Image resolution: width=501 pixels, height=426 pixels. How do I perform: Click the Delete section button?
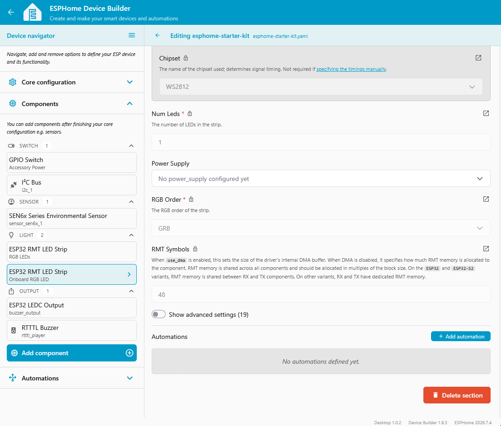[x=457, y=395]
